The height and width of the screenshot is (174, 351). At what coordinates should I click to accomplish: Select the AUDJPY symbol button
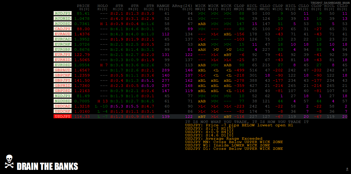click(63, 13)
